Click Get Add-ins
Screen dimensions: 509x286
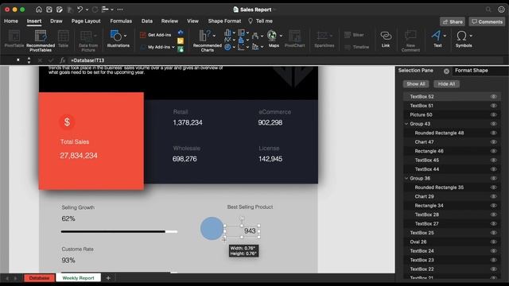[x=156, y=35]
